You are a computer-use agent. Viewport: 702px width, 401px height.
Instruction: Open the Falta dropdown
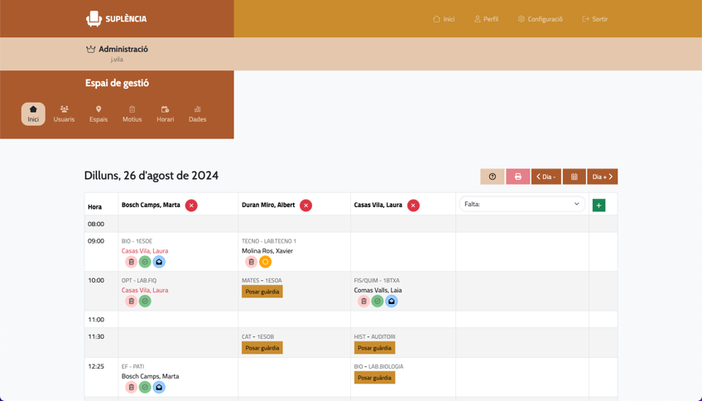coord(522,204)
